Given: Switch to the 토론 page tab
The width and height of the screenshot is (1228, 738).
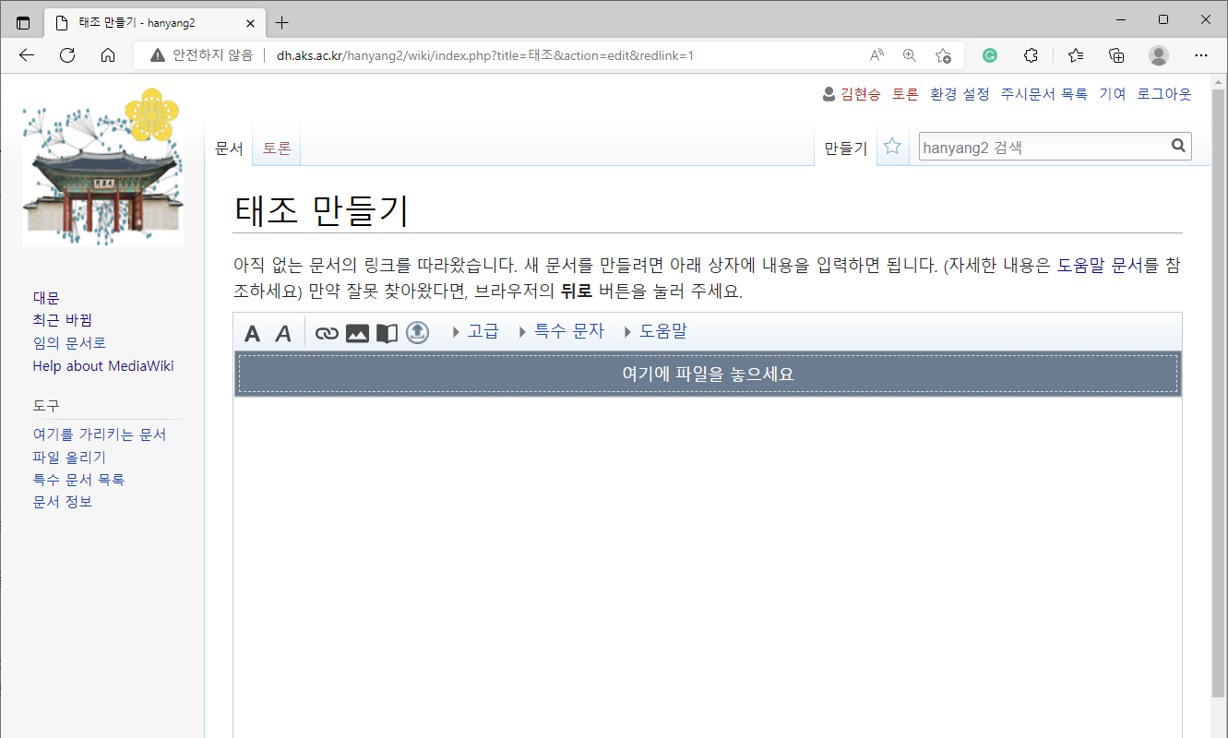Looking at the screenshot, I should click(x=277, y=148).
